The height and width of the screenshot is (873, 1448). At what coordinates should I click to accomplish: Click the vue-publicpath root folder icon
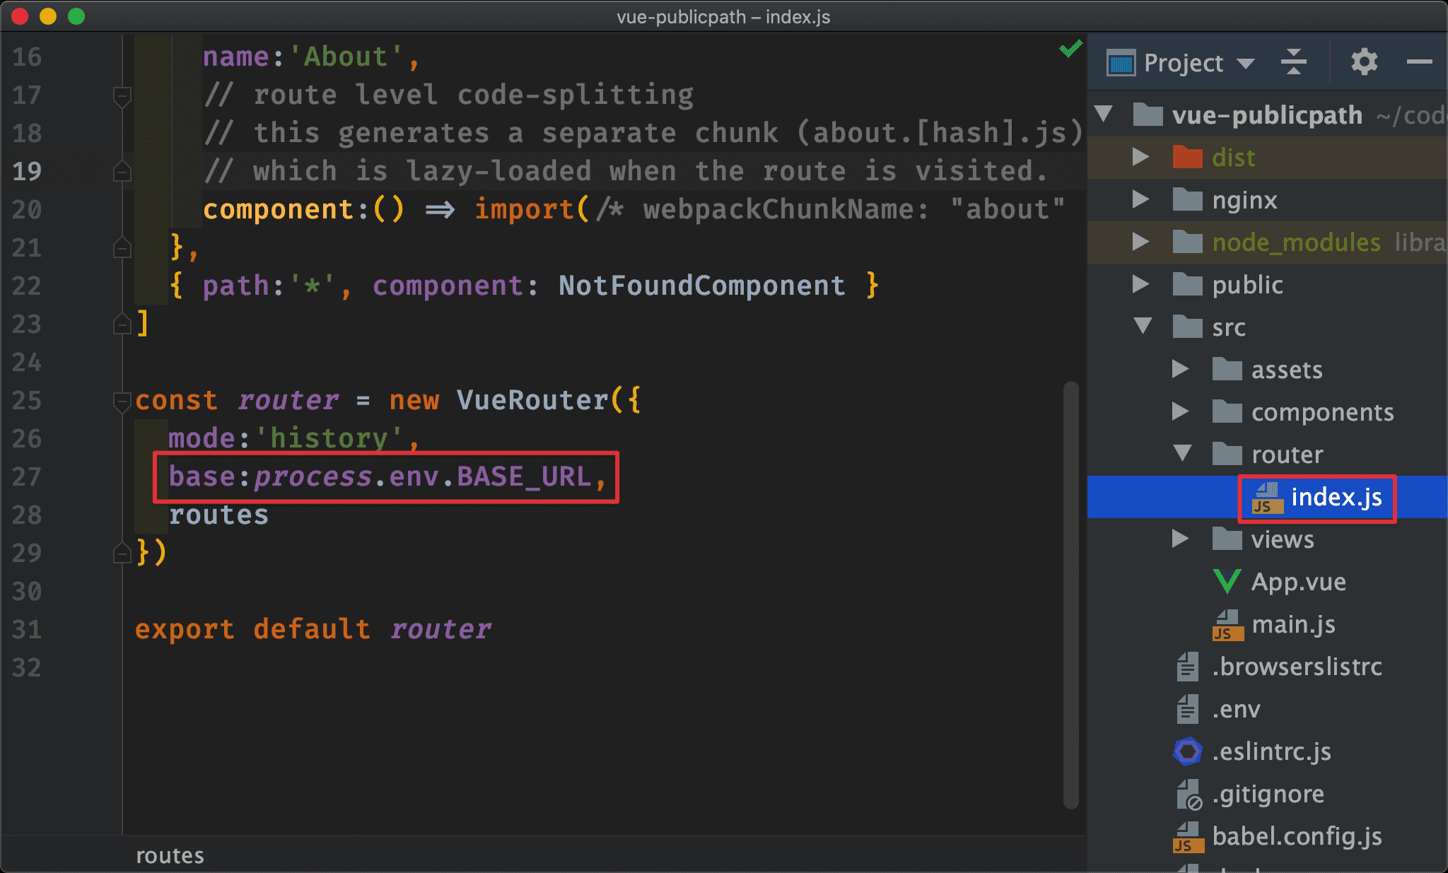click(1148, 114)
